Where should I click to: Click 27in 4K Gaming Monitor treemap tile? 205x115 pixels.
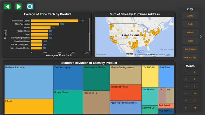[x=126, y=75]
